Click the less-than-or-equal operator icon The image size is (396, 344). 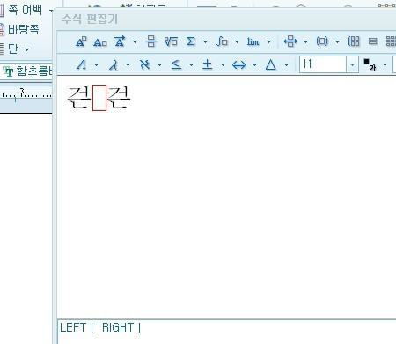[176, 64]
